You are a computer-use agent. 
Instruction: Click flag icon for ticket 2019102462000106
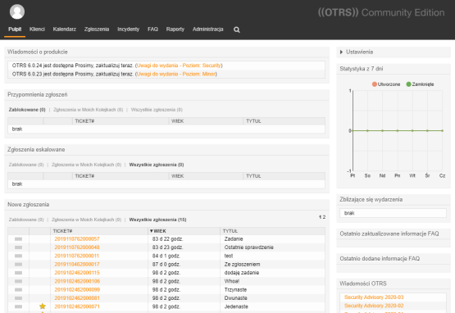click(x=19, y=281)
